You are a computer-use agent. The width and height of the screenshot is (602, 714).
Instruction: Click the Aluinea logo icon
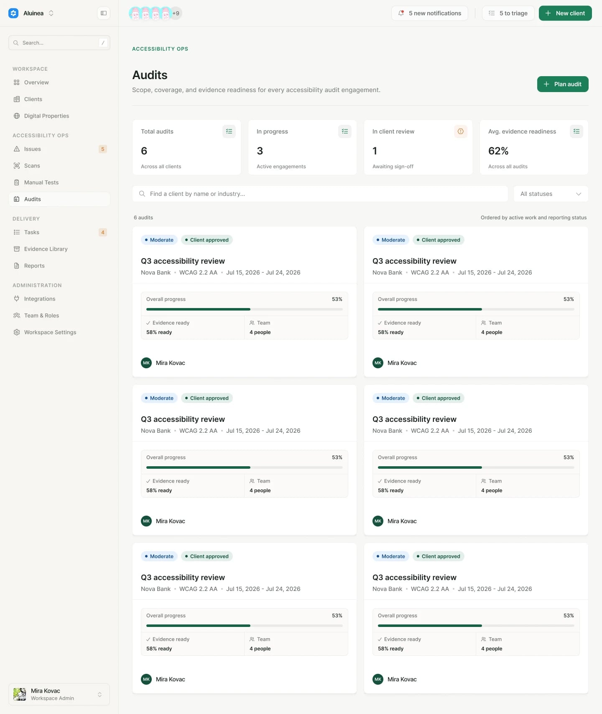coord(13,13)
